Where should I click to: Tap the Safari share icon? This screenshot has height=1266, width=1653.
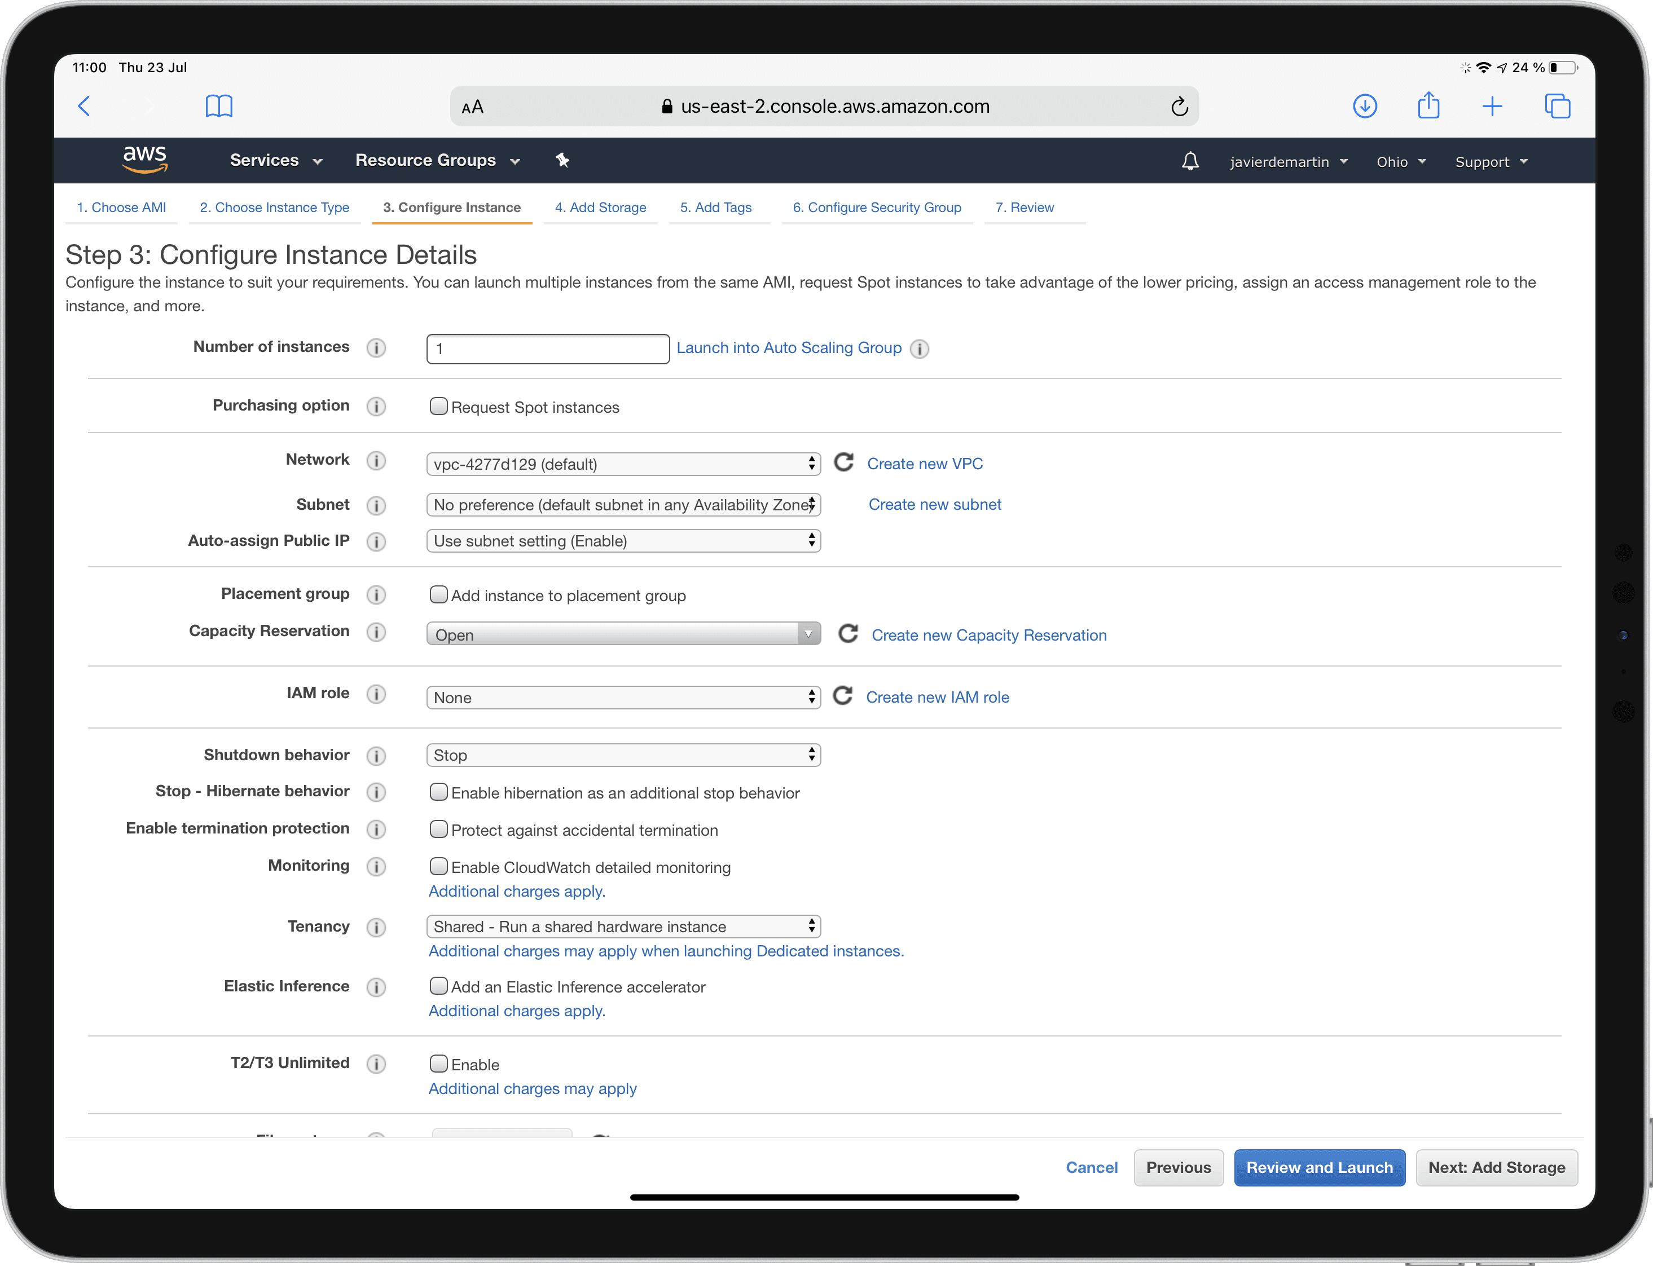tap(1428, 105)
